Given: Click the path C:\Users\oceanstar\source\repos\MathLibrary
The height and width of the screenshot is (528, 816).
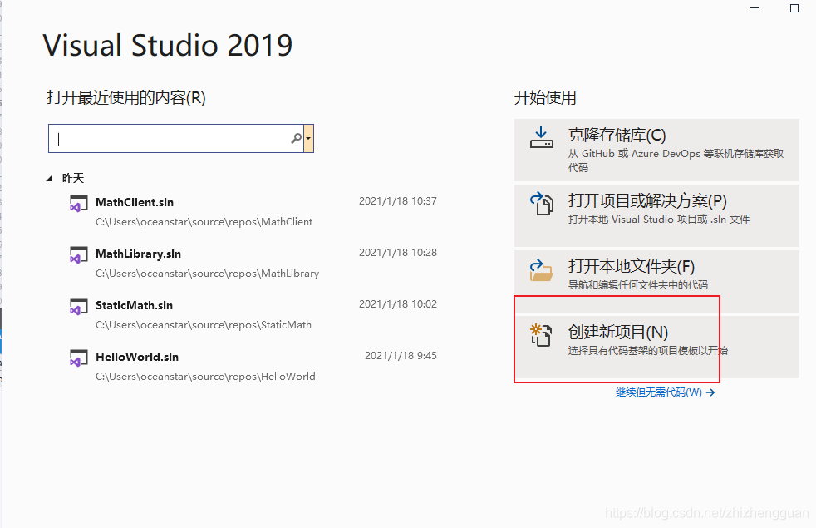Looking at the screenshot, I should (207, 274).
